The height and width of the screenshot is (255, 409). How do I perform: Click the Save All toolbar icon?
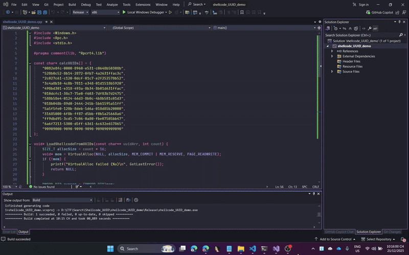[44, 12]
